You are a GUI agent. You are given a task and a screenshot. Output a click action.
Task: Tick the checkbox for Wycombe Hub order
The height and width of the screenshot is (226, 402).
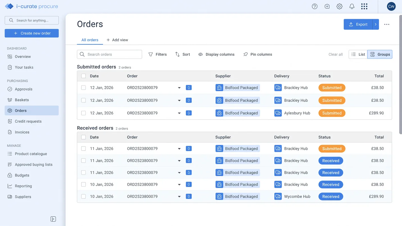83,196
